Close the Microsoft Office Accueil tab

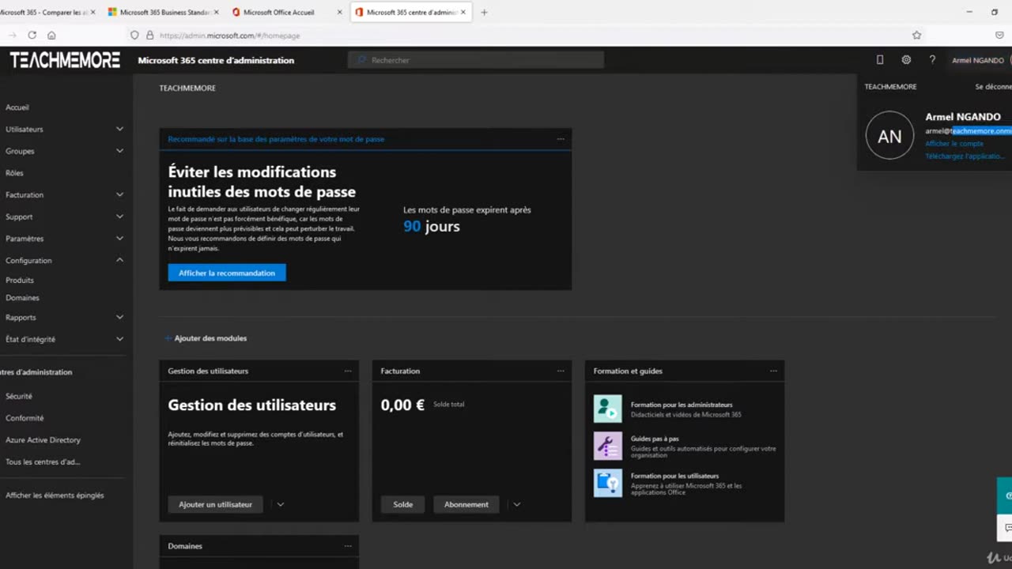click(340, 12)
